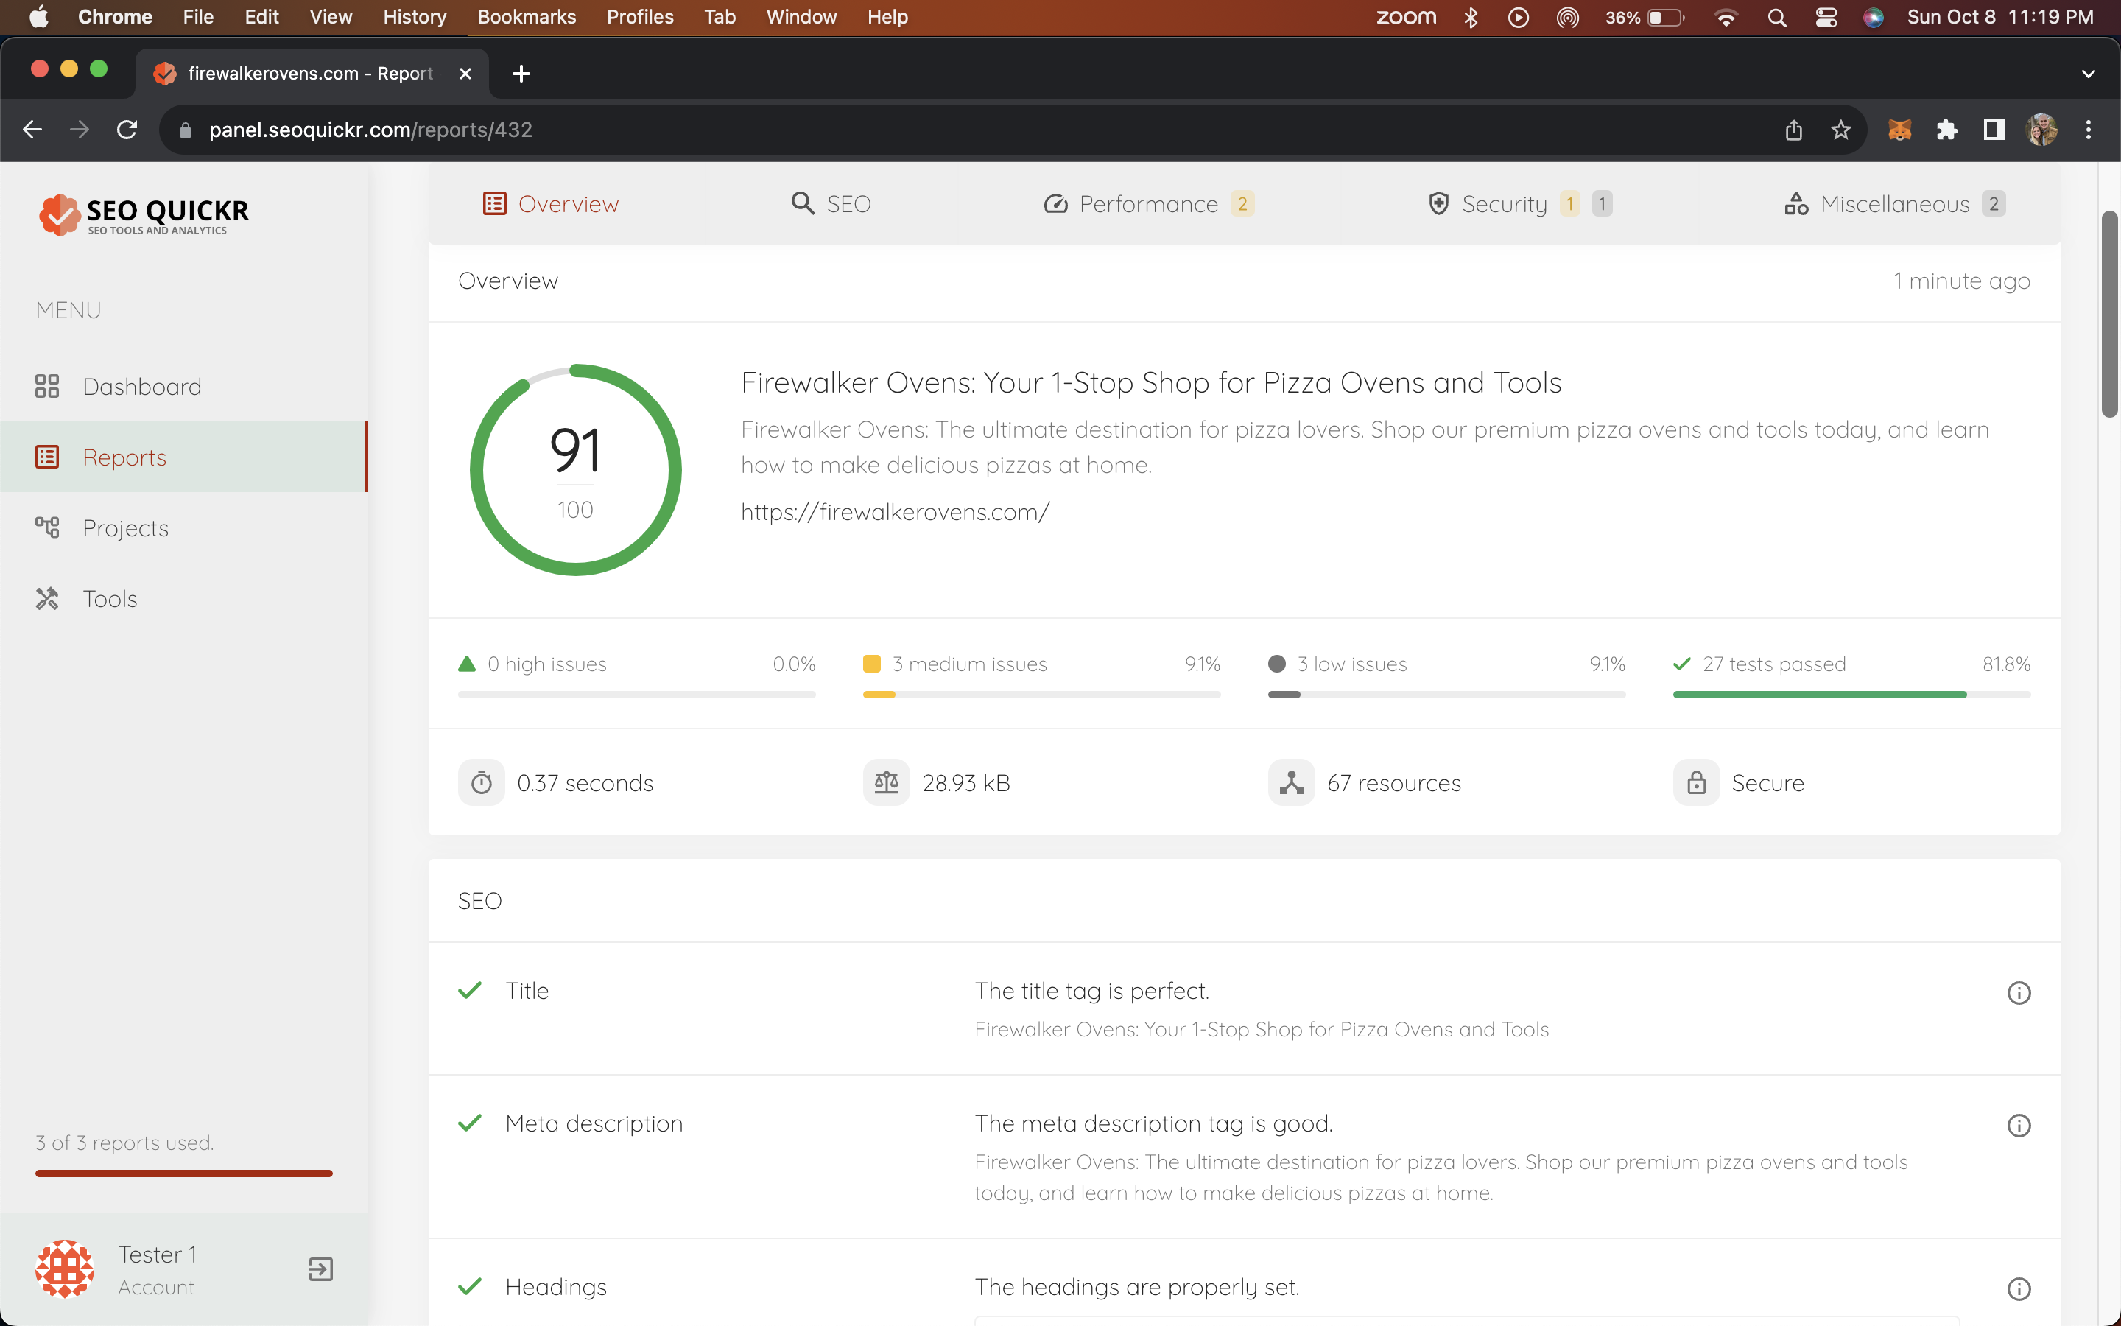Go to Dashboard in sidebar

142,387
